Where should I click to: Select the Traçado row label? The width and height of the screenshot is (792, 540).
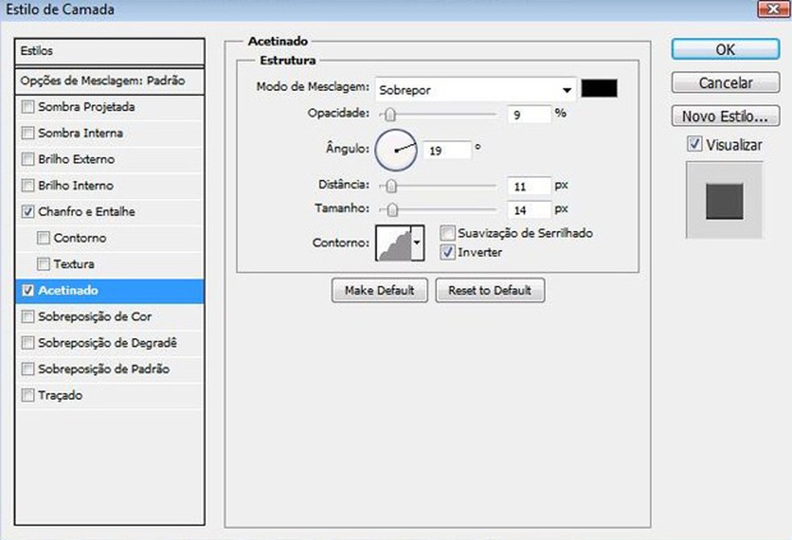[x=60, y=395]
